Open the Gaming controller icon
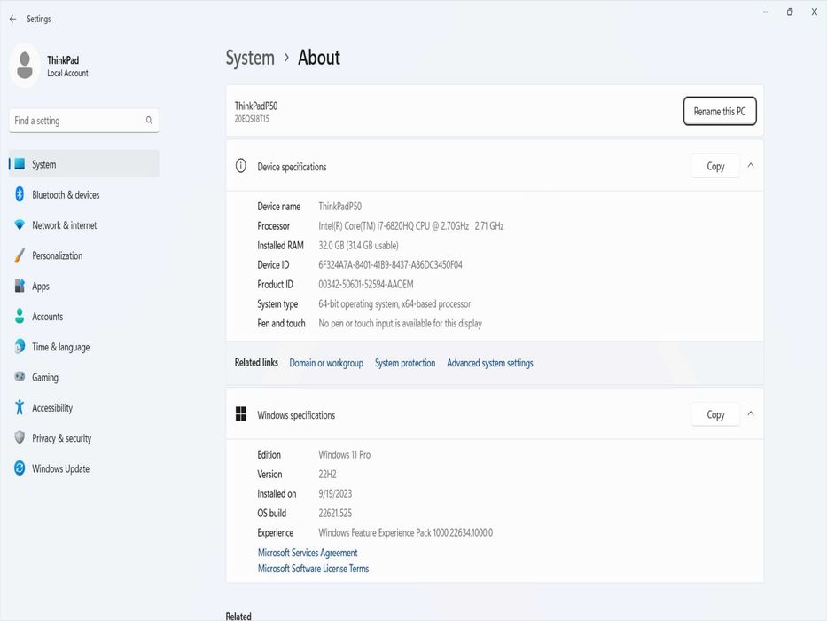827x621 pixels. point(20,377)
